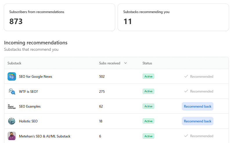Click Metehan's profile avatar
This screenshot has height=143, width=230.
[x=12, y=136]
